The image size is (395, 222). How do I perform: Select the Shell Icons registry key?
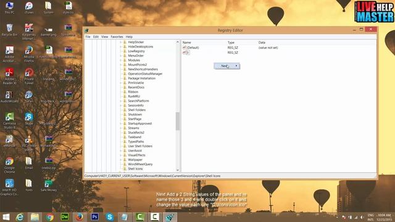[x=135, y=169]
